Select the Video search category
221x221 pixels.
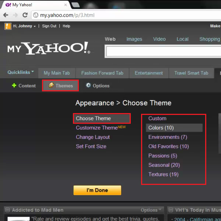pos(159,39)
